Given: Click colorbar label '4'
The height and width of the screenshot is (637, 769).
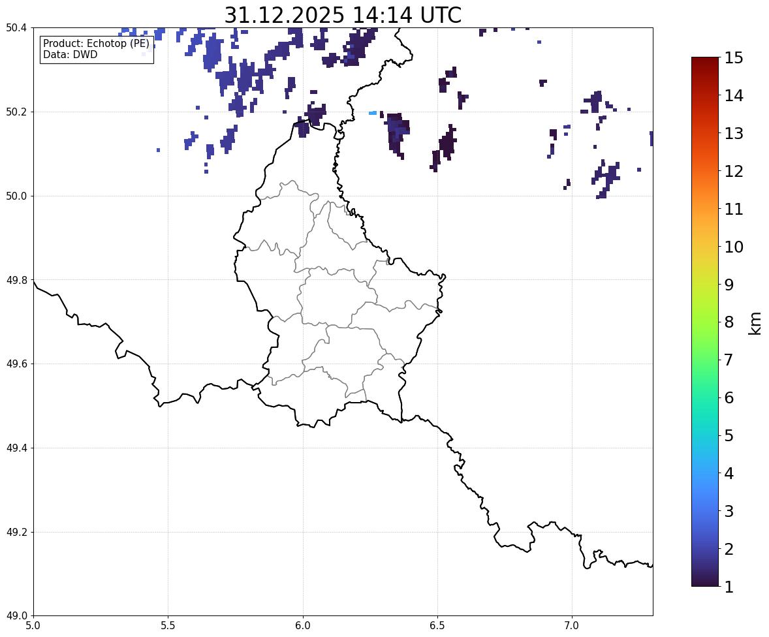Looking at the screenshot, I should click(x=729, y=473).
